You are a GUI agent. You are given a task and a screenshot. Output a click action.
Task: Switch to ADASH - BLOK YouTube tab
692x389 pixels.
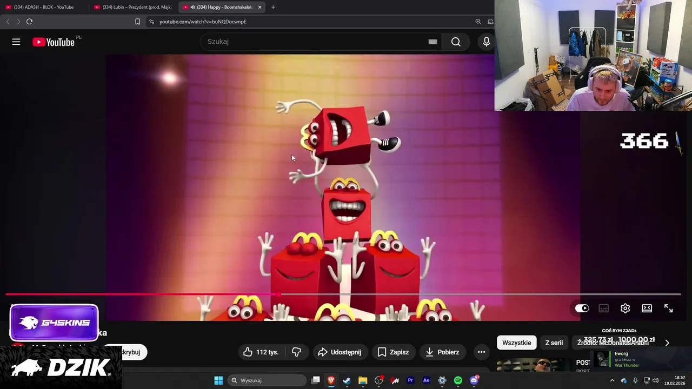pos(44,7)
